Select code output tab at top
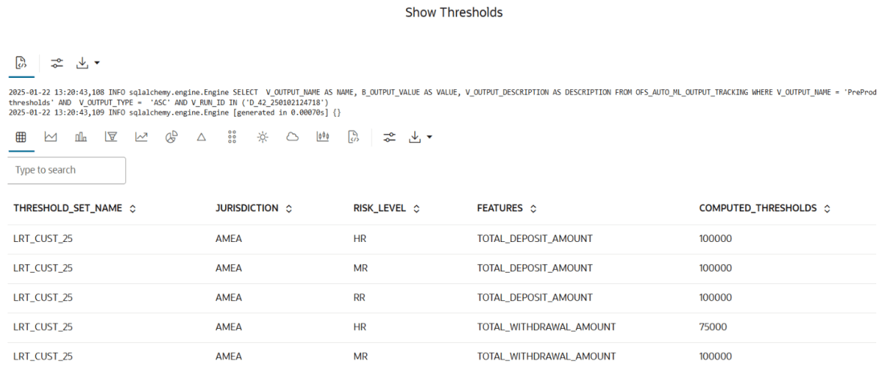880x373 pixels. tap(21, 63)
